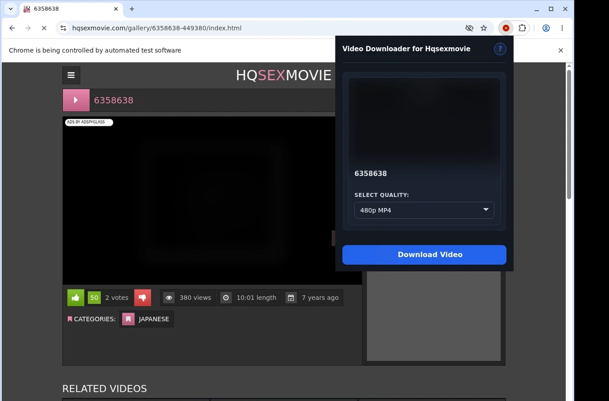Dismiss the automated test software infobar
This screenshot has width=609, height=401.
(x=561, y=50)
